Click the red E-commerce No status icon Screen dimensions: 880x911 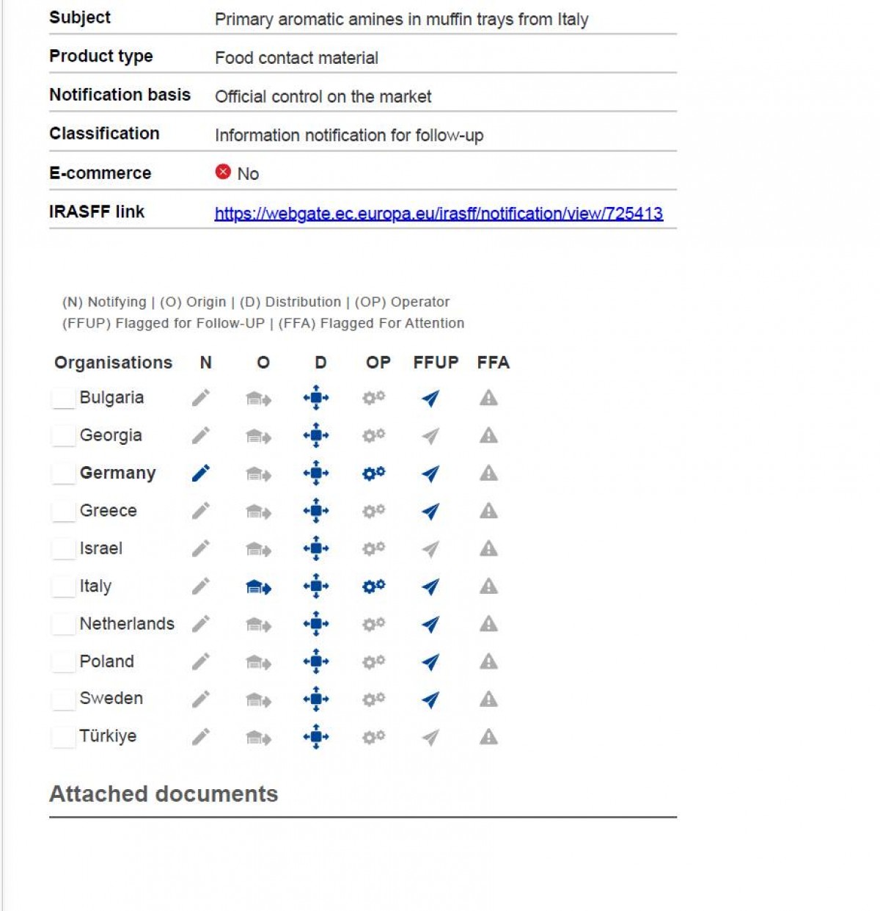click(x=223, y=172)
